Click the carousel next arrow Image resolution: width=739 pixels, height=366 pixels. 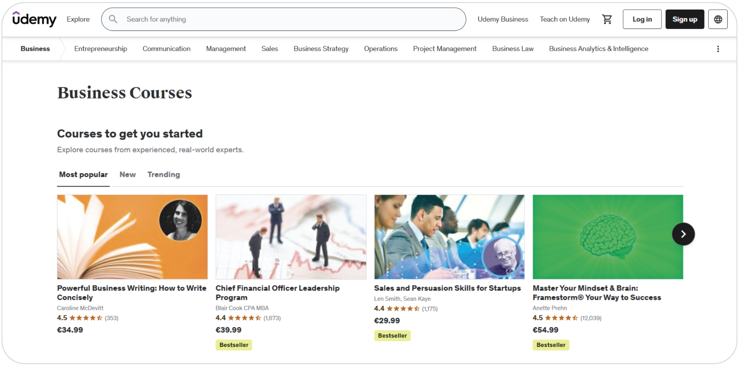[683, 234]
